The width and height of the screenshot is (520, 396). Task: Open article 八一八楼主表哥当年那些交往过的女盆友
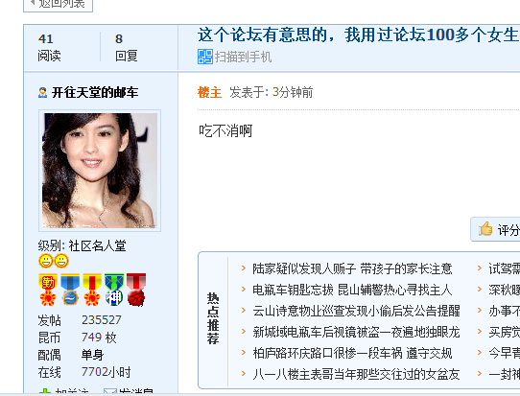[356, 375]
